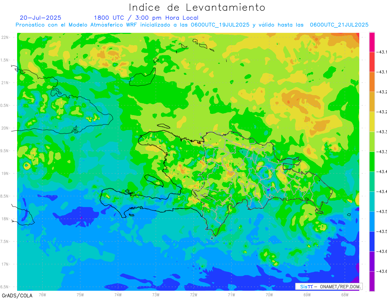Click the 'Indice de Levantamiento' title
Screen dimensions: 387x299
tap(197, 7)
